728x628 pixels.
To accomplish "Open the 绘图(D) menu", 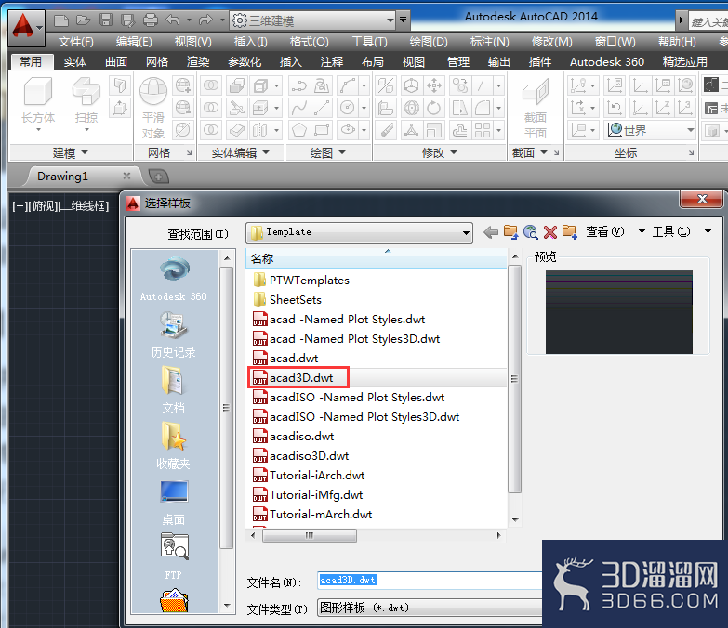I will [429, 42].
